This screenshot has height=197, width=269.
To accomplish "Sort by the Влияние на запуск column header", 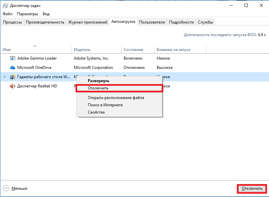I will coord(174,50).
